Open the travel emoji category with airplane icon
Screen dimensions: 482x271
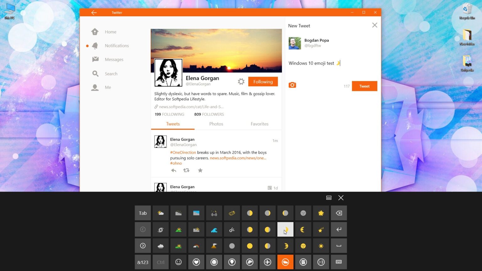[267, 262]
